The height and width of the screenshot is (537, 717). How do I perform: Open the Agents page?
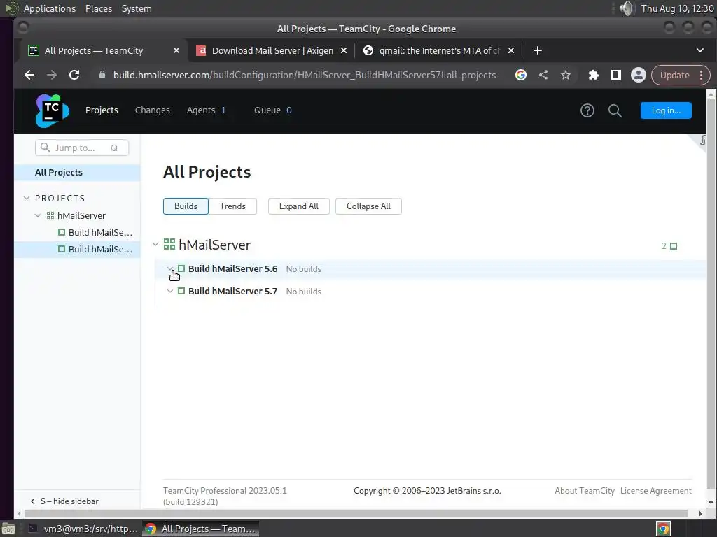click(x=207, y=110)
